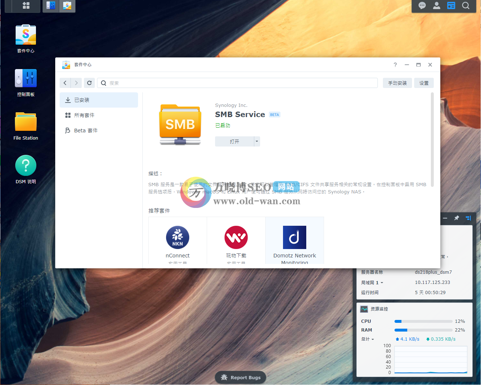This screenshot has height=385, width=481.
Task: Click RAM usage progress bar
Action: pos(423,330)
